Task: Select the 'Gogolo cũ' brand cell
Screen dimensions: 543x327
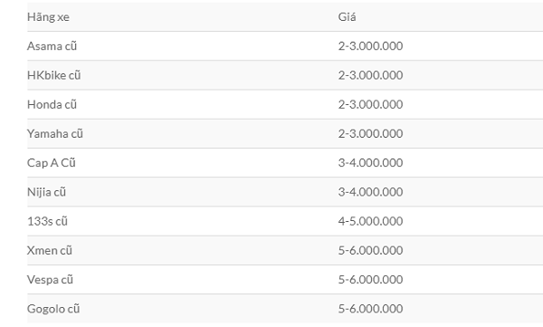Action: point(53,309)
